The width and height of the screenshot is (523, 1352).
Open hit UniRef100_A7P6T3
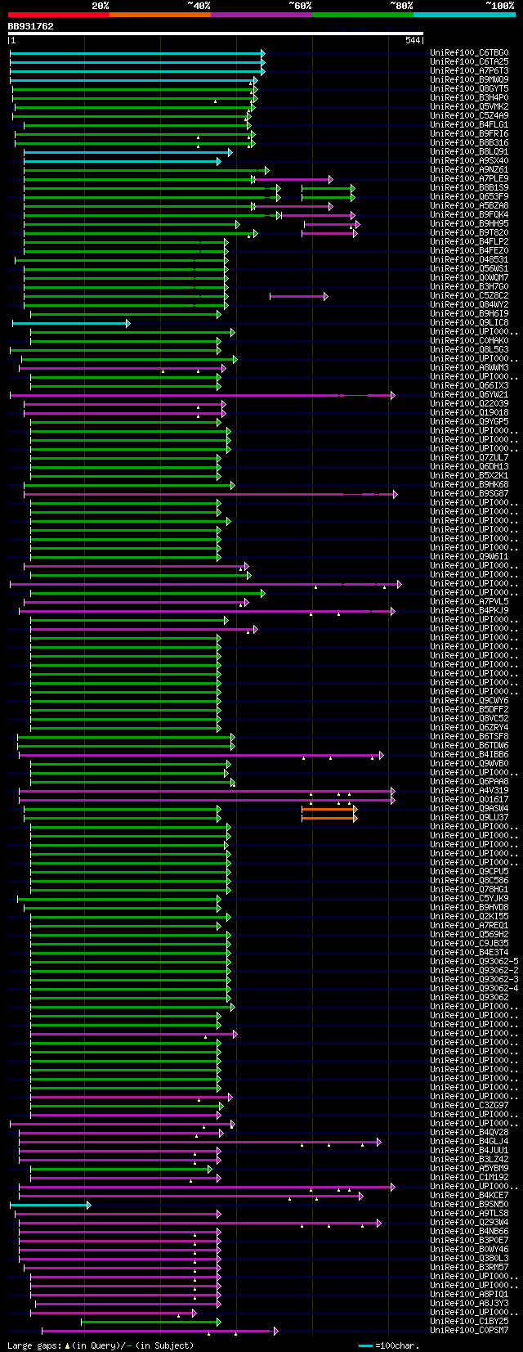coord(469,71)
